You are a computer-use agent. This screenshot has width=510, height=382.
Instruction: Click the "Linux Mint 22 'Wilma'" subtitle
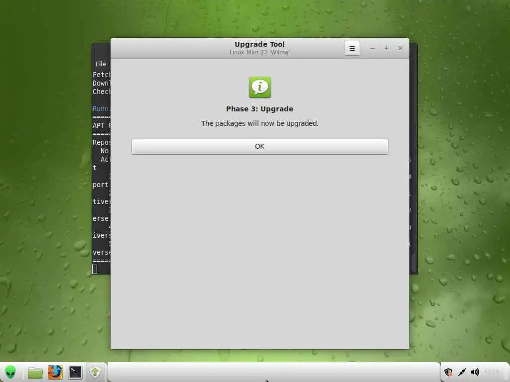[x=259, y=52]
